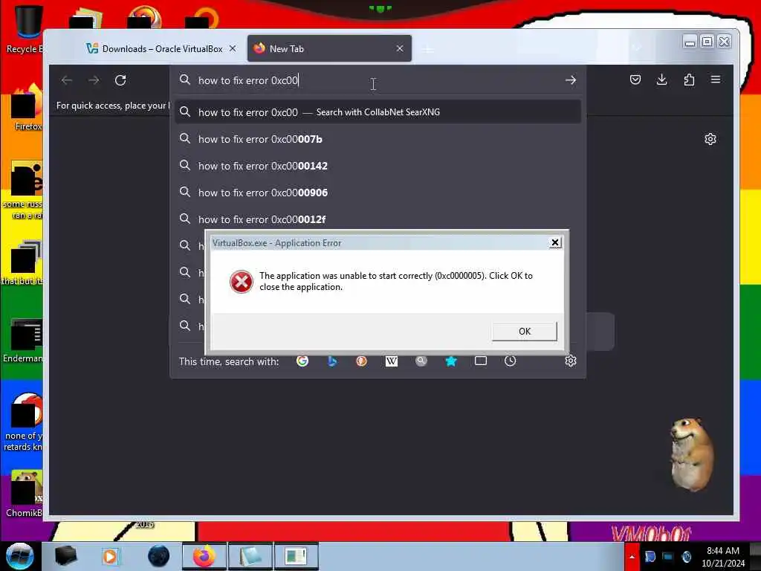Open a new tab with the plus button
Viewport: 761px width, 571px height.
click(x=427, y=49)
